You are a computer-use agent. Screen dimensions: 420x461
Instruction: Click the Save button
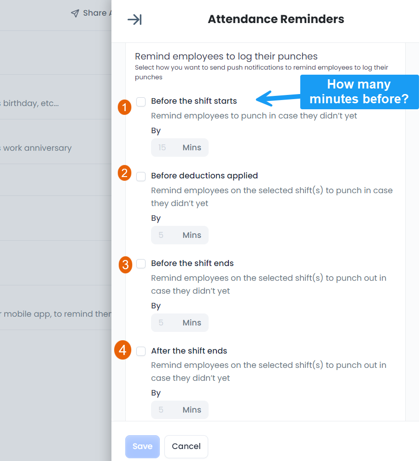coord(142,446)
